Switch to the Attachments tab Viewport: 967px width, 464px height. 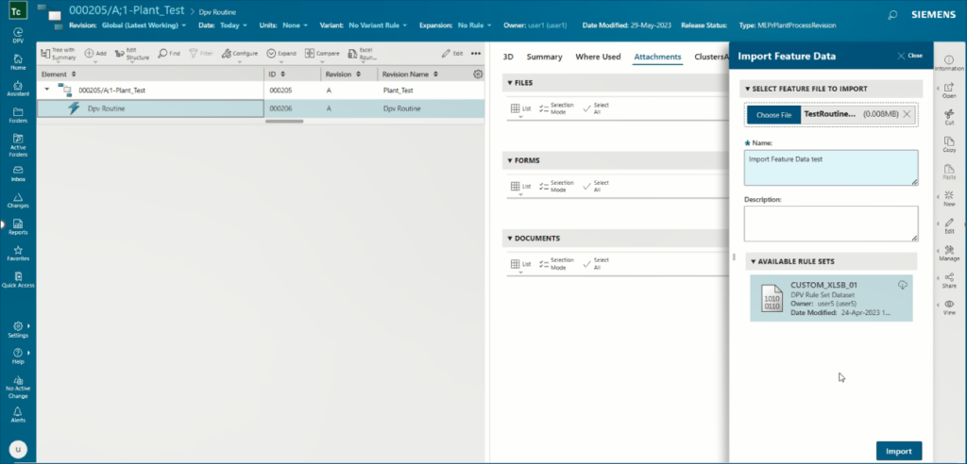(657, 57)
